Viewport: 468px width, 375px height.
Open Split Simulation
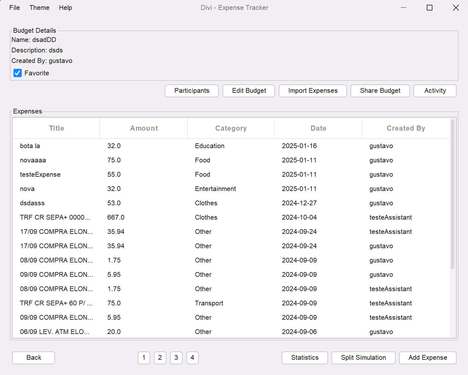[364, 358]
